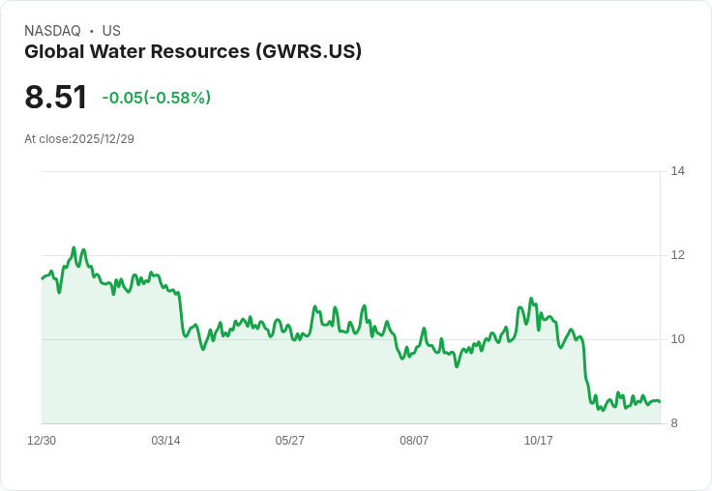Screen dimensions: 712x491
Task: Click the NASDAQ exchange label
Action: coord(52,31)
